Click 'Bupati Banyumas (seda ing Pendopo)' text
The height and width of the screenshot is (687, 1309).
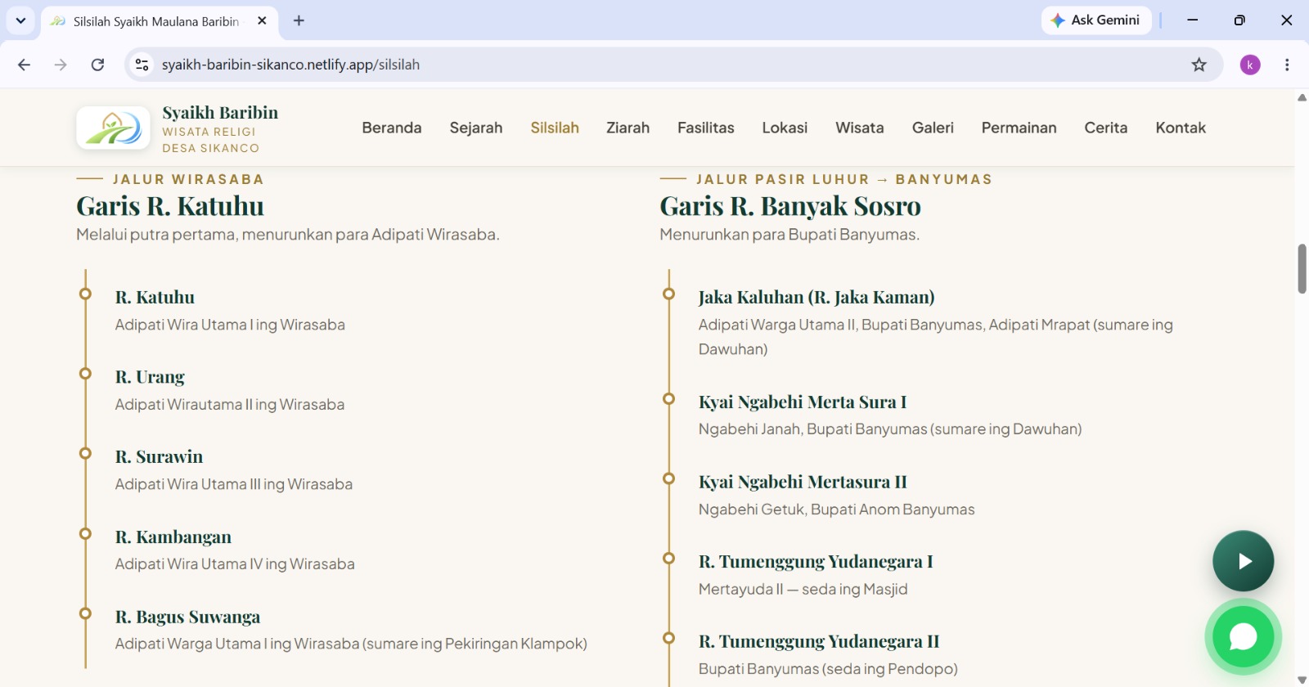[828, 669]
